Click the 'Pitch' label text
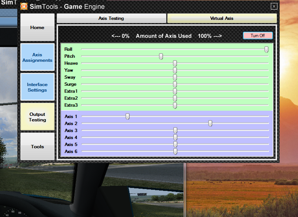Viewport: 298px width, 217px height. pos(69,56)
